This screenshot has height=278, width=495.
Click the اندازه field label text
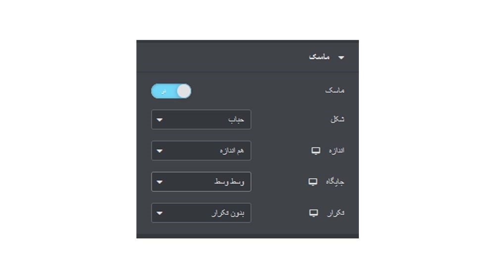coord(336,150)
